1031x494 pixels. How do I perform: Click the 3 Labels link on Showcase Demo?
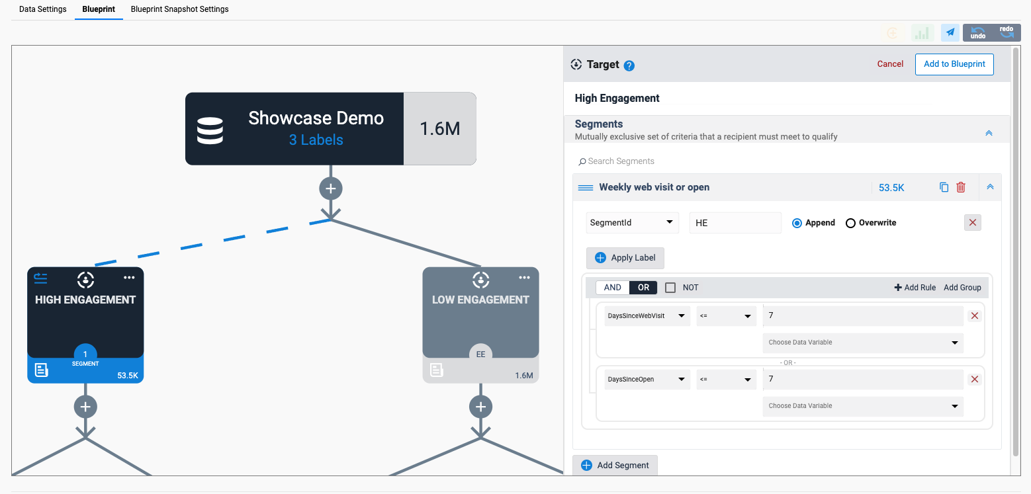click(316, 140)
